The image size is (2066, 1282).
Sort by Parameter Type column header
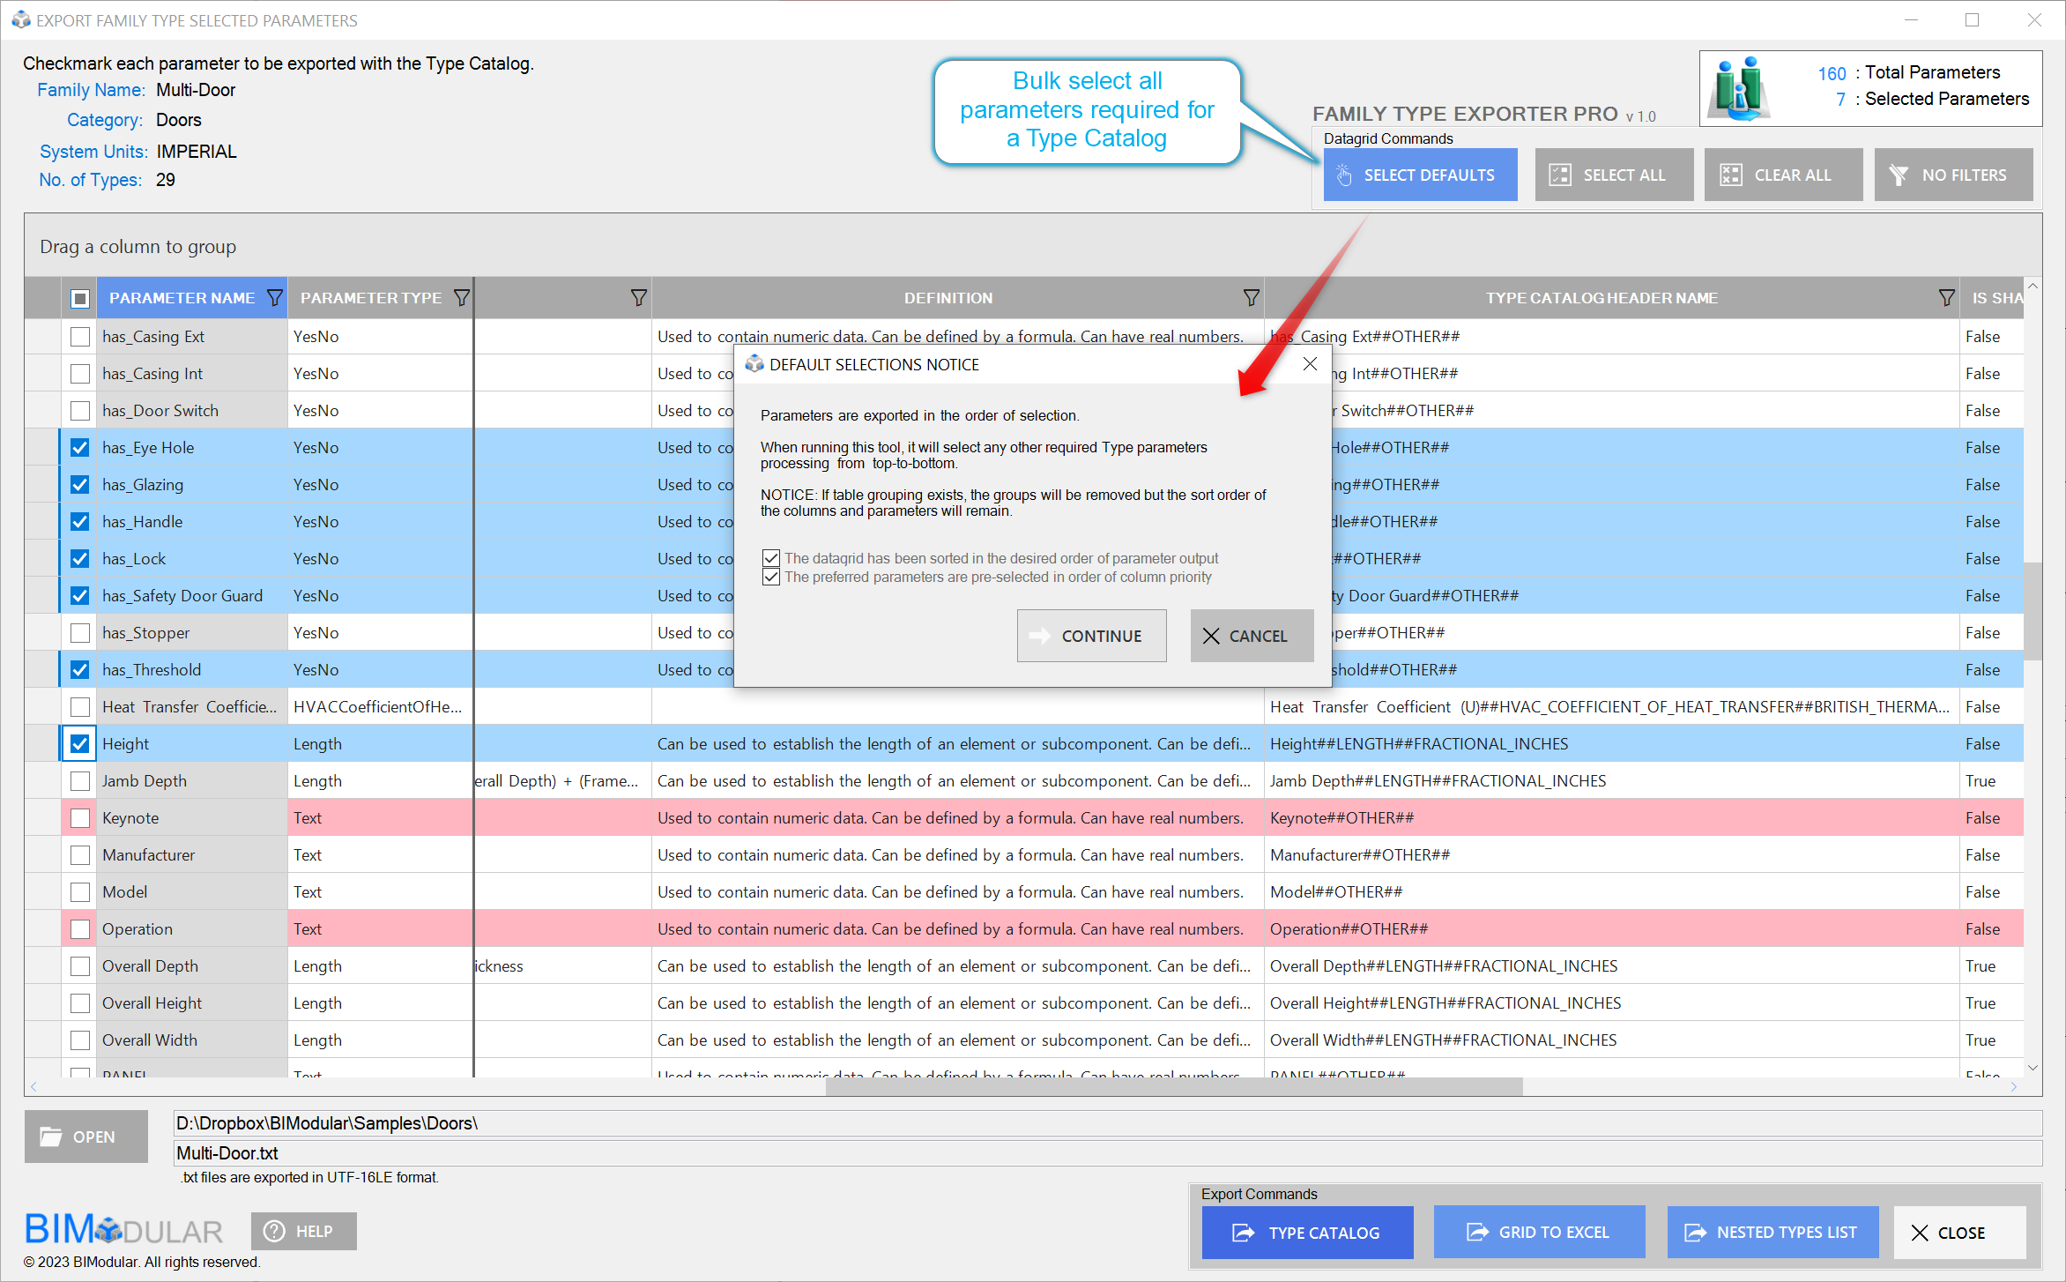coord(371,298)
